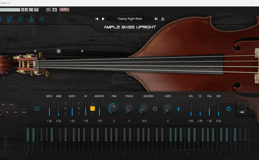Play the Twenty Flight Rock riff

tap(103, 19)
